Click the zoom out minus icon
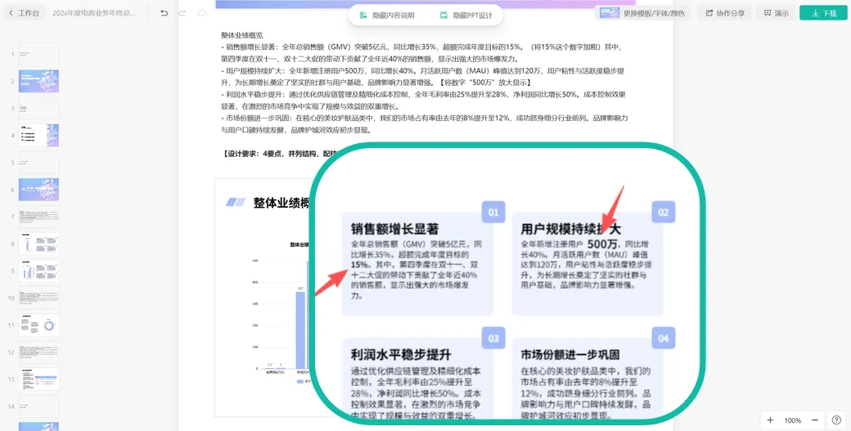This screenshot has width=851, height=431. tap(814, 420)
